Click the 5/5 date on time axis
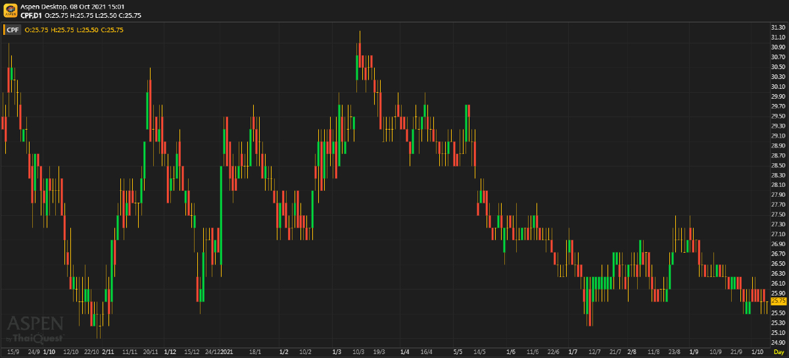Screen dimensions: 789x358 (x=458, y=352)
